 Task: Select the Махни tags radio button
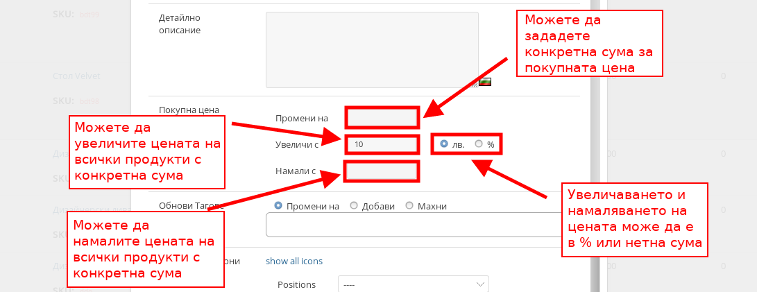(409, 205)
